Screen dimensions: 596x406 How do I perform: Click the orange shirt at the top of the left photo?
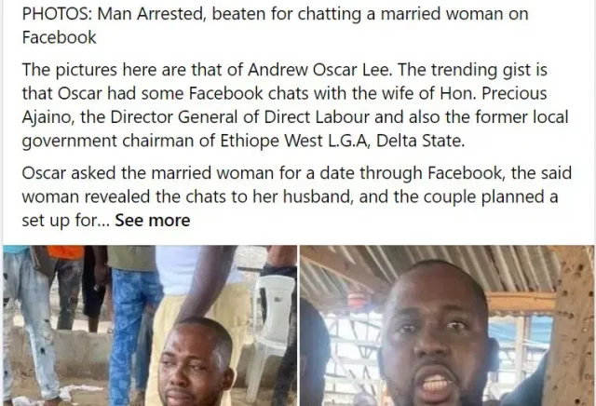pos(65,251)
